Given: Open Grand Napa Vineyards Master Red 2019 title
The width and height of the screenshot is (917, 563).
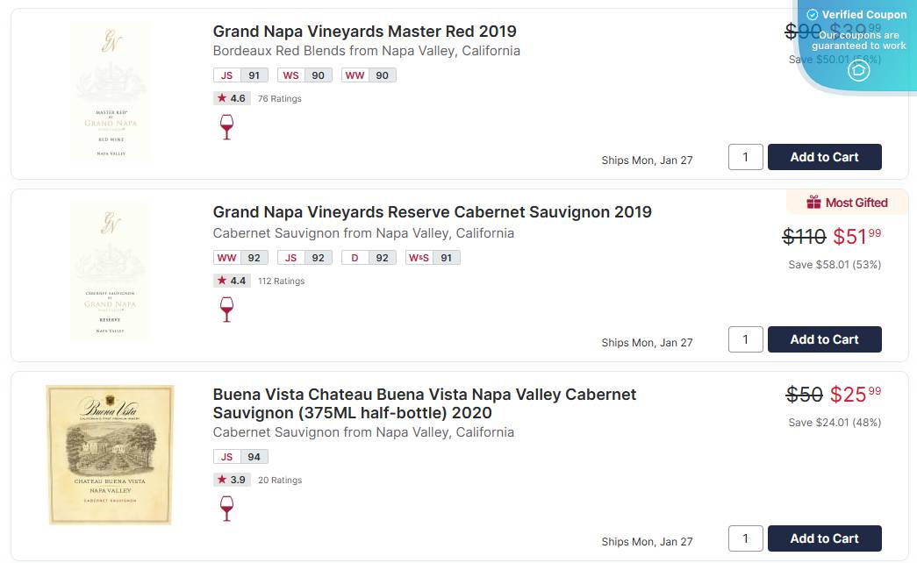Looking at the screenshot, I should (364, 32).
